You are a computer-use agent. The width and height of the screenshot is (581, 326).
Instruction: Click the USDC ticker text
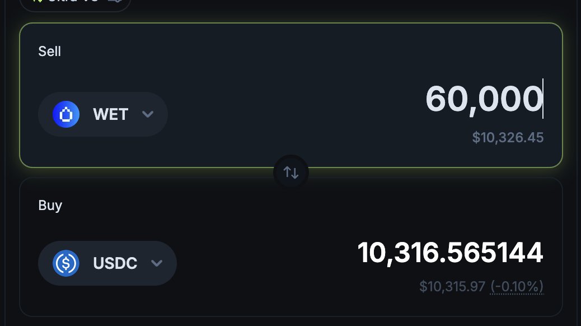(115, 263)
